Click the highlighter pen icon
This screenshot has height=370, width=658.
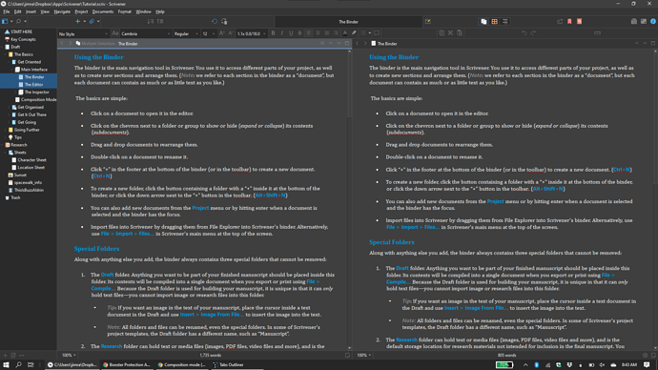click(x=354, y=33)
